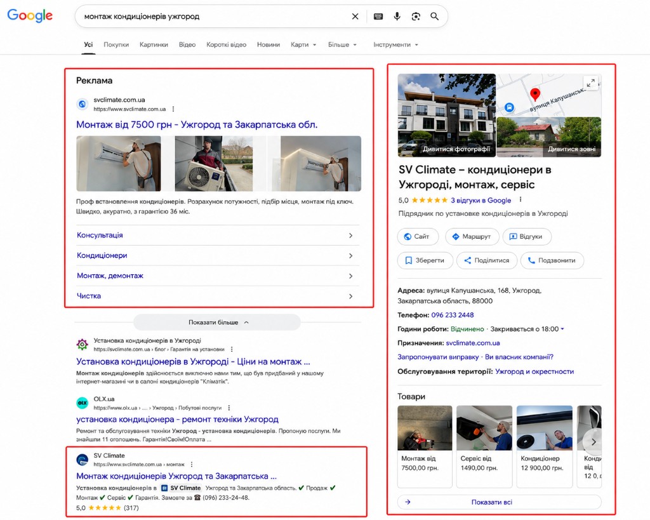The image size is (650, 520).
Task: Clear the search query with X icon
Action: pyautogui.click(x=355, y=16)
